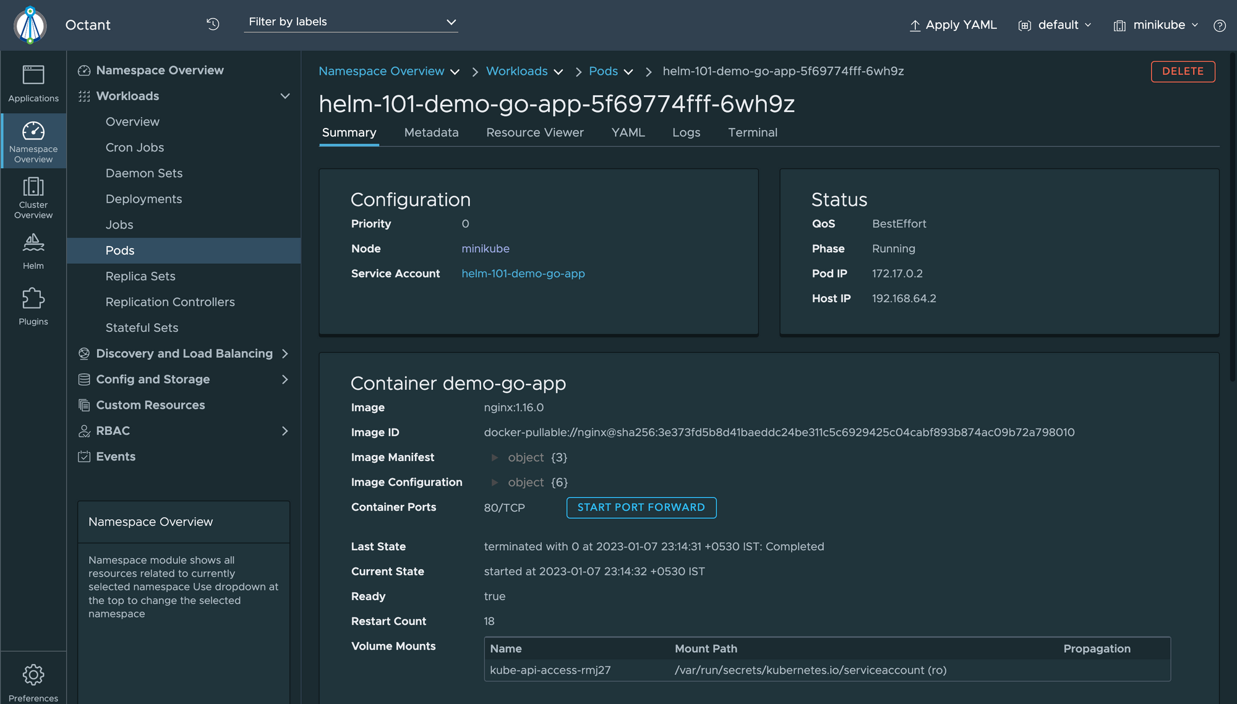Expand Discovery and Load Balancing chevron
This screenshot has height=704, width=1237.
285,354
